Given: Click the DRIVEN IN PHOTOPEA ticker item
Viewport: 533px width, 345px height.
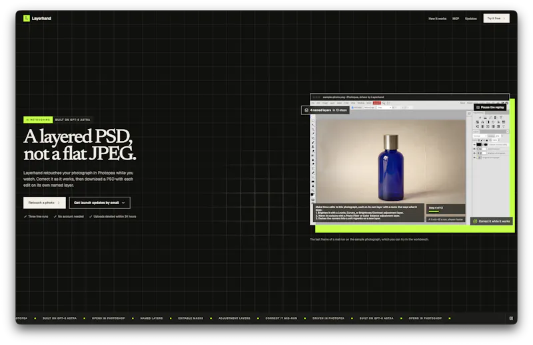Looking at the screenshot, I should coord(328,318).
